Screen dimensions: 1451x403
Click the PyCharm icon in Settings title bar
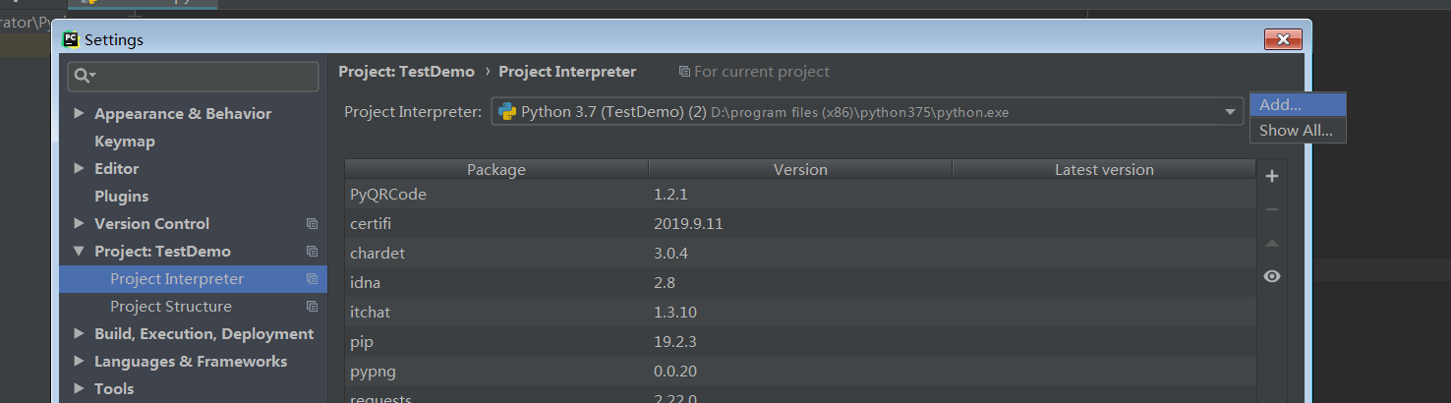pyautogui.click(x=70, y=39)
